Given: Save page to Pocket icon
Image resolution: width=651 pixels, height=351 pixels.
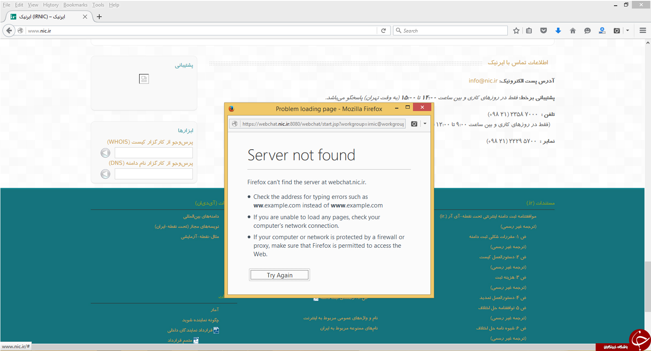Looking at the screenshot, I should point(544,31).
